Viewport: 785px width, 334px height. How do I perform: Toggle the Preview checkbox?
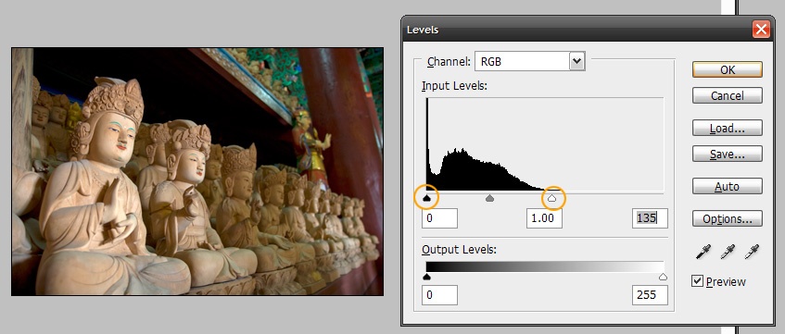click(697, 281)
